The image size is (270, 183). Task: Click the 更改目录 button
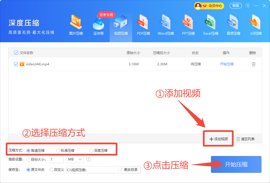point(131,170)
